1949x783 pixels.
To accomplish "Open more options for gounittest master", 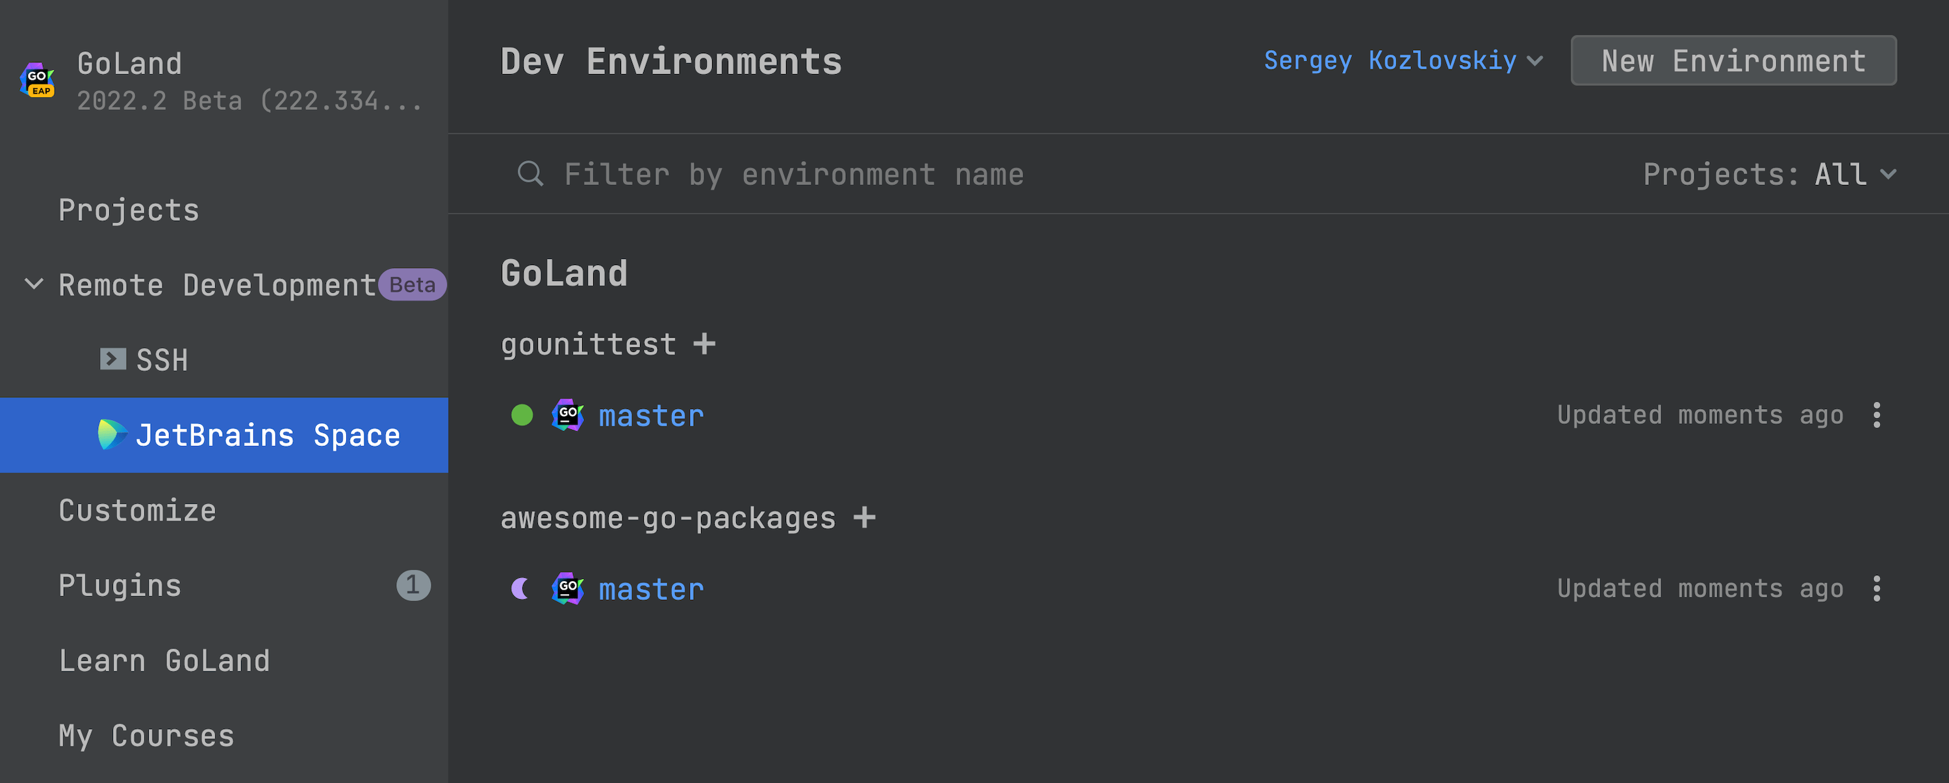I will tap(1876, 415).
